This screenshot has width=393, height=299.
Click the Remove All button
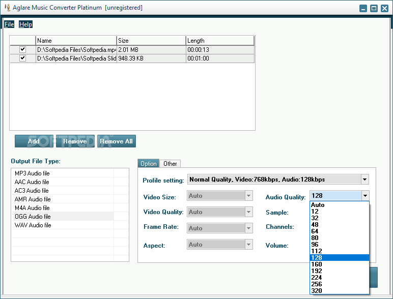point(116,141)
